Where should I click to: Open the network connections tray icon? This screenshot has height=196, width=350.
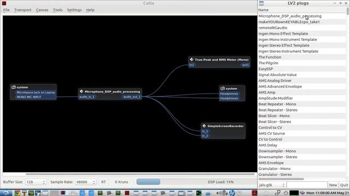[278, 193]
